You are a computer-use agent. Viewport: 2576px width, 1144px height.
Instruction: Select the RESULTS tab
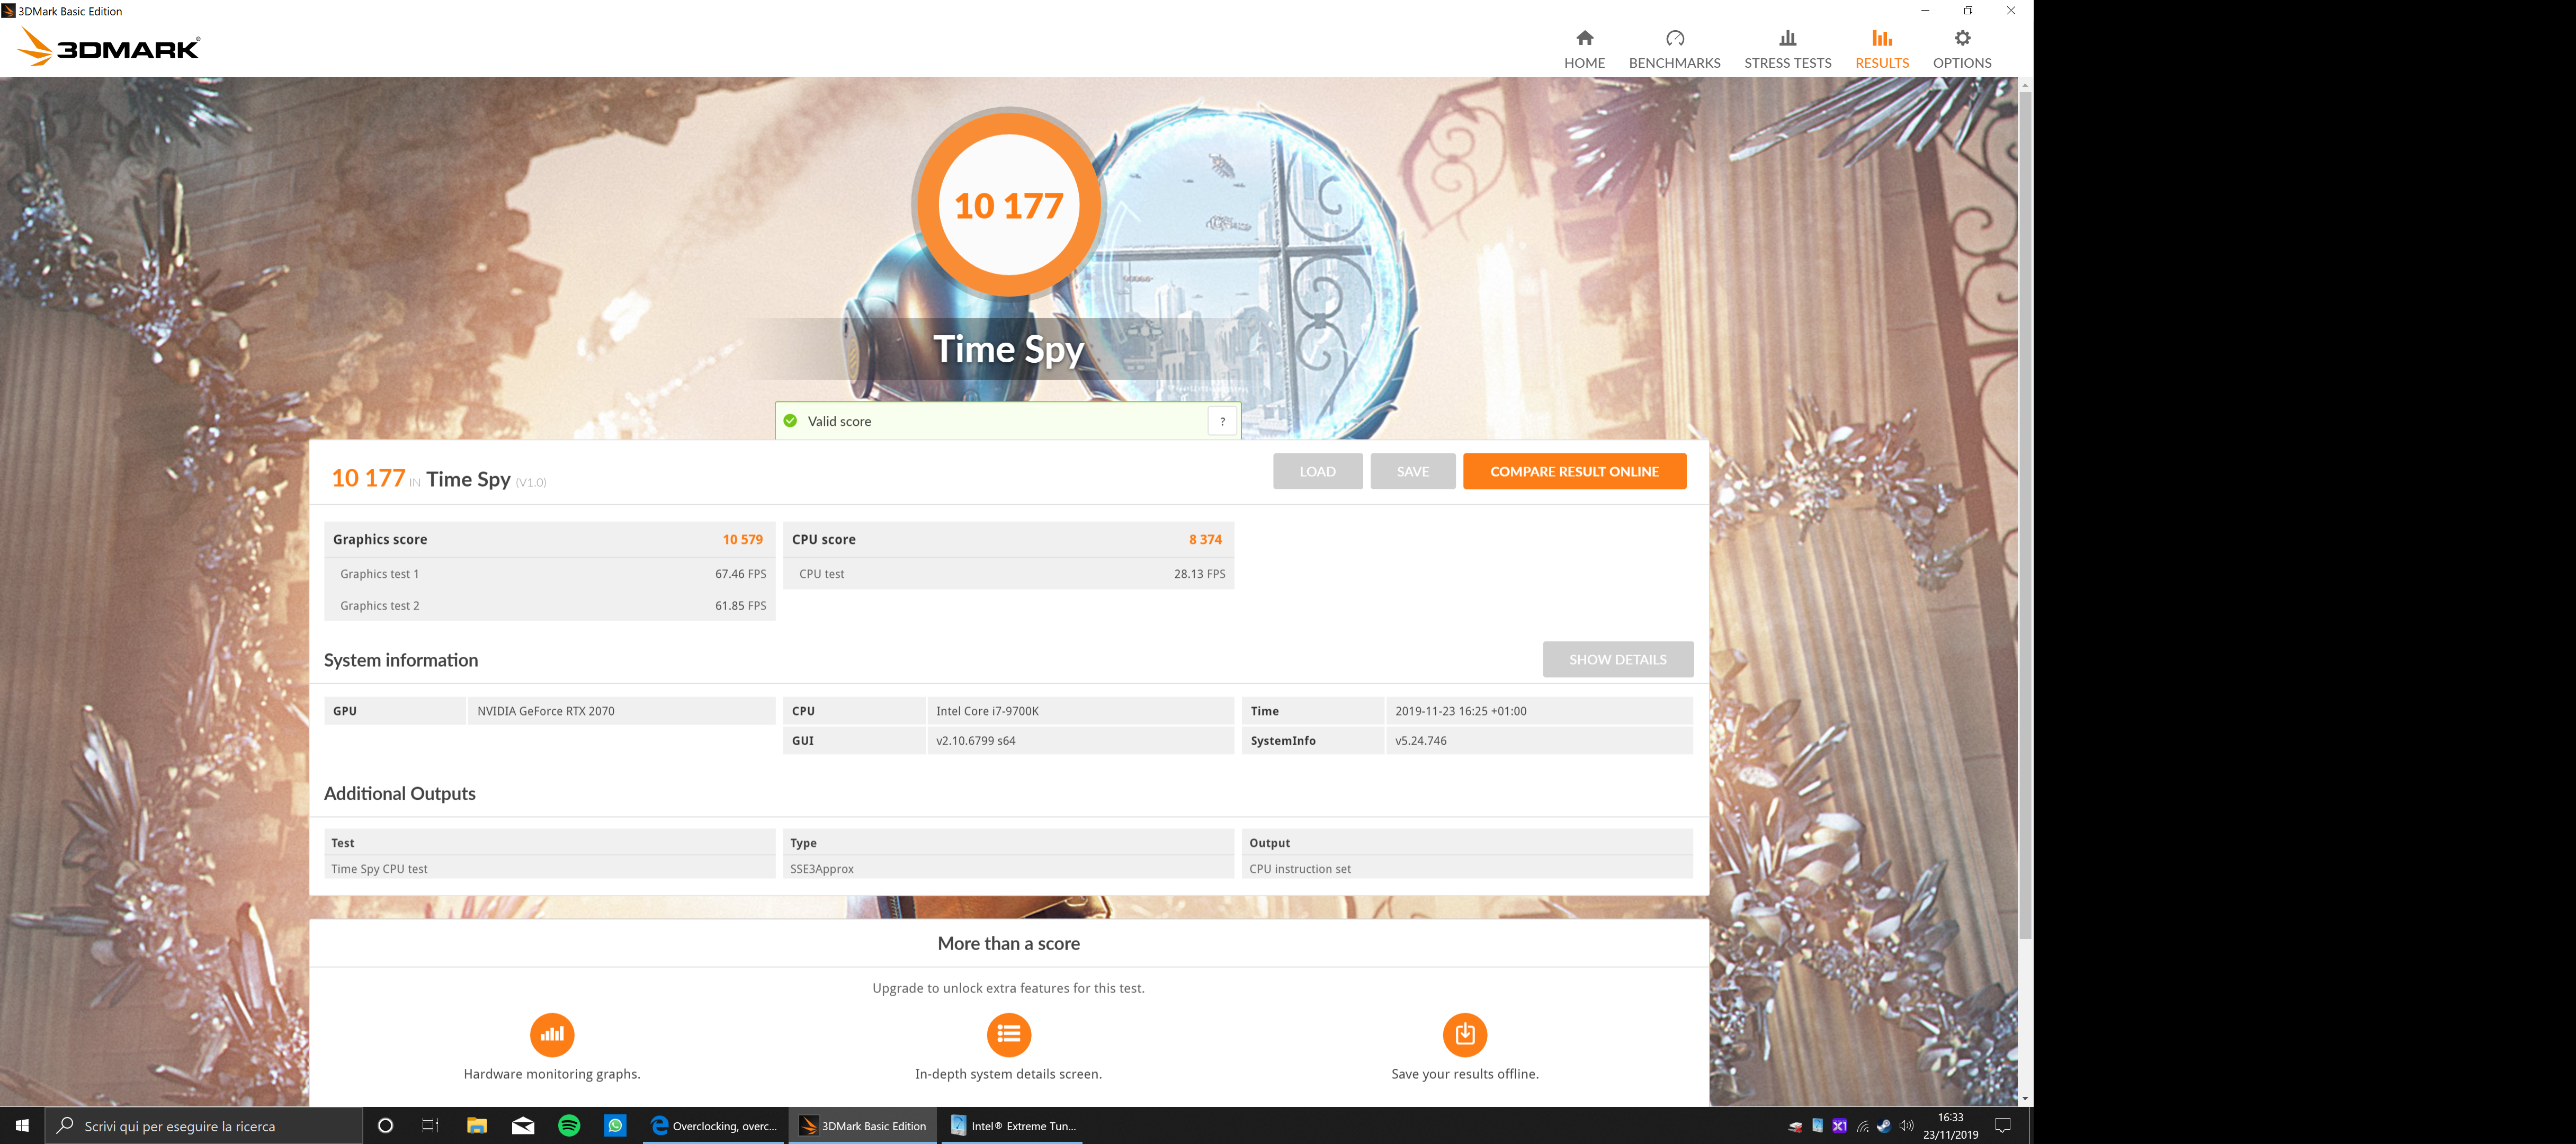(x=1881, y=49)
